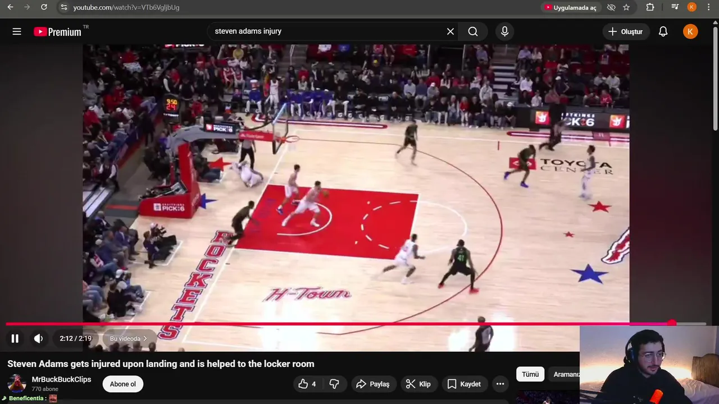This screenshot has width=719, height=404.
Task: Open MrBuckBuckClips channel name link
Action: [61, 379]
